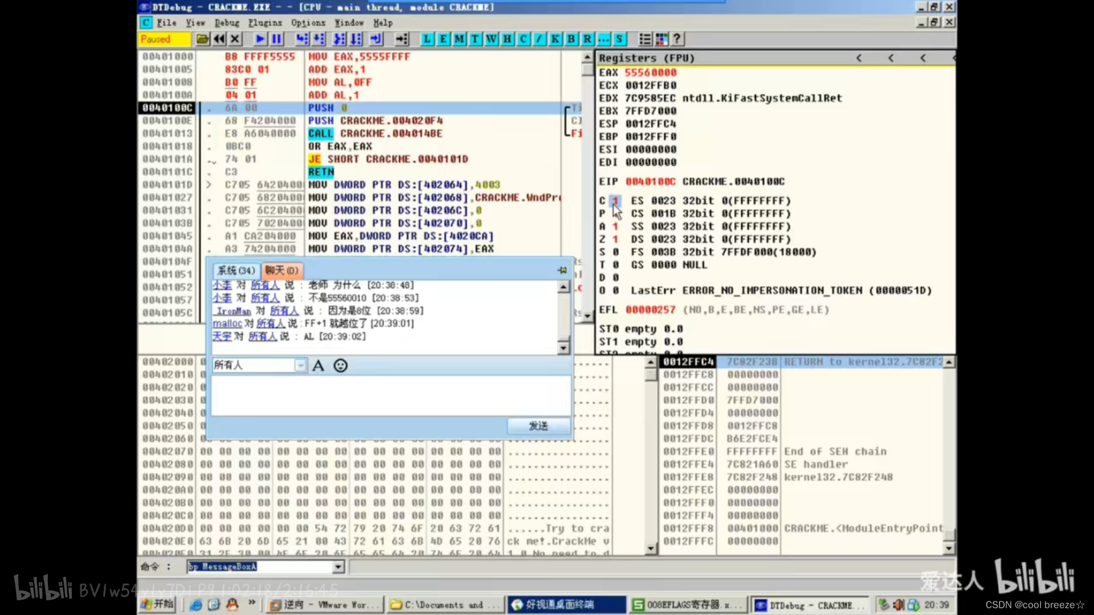The image size is (1094, 615).
Task: Open font formatting A icon in chat
Action: [x=319, y=366]
